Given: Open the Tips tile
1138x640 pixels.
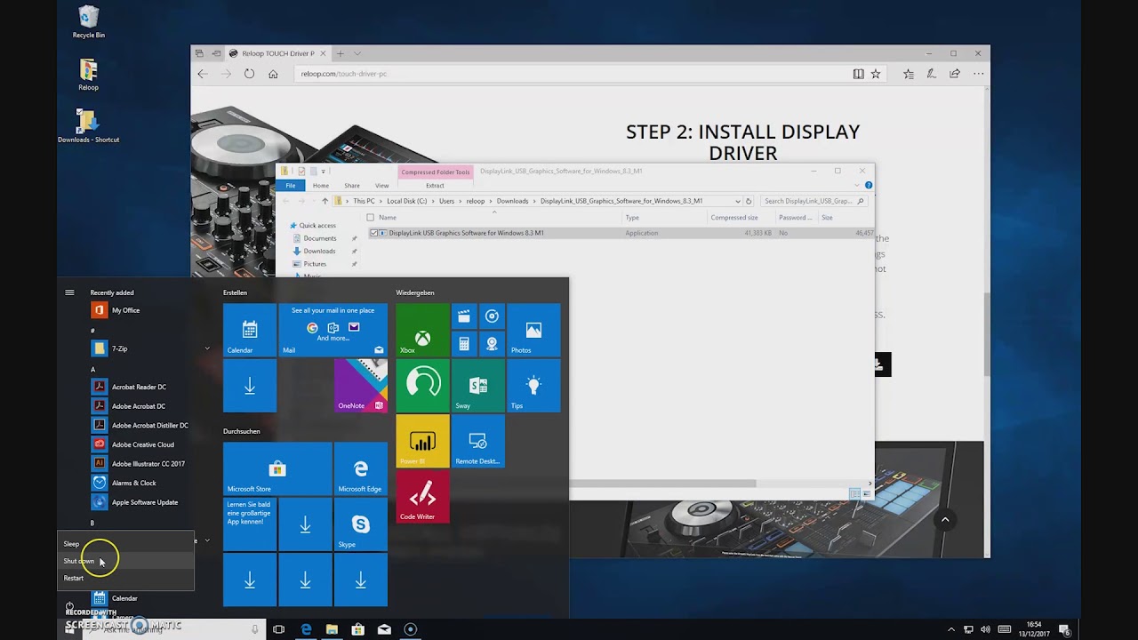Looking at the screenshot, I should [533, 386].
